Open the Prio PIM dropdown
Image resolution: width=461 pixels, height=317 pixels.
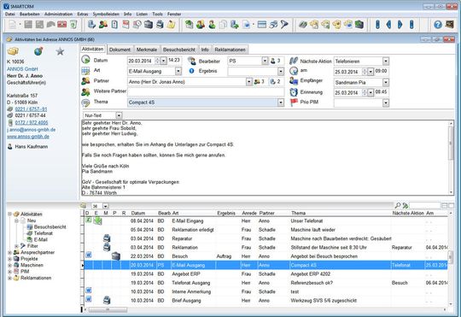386,103
